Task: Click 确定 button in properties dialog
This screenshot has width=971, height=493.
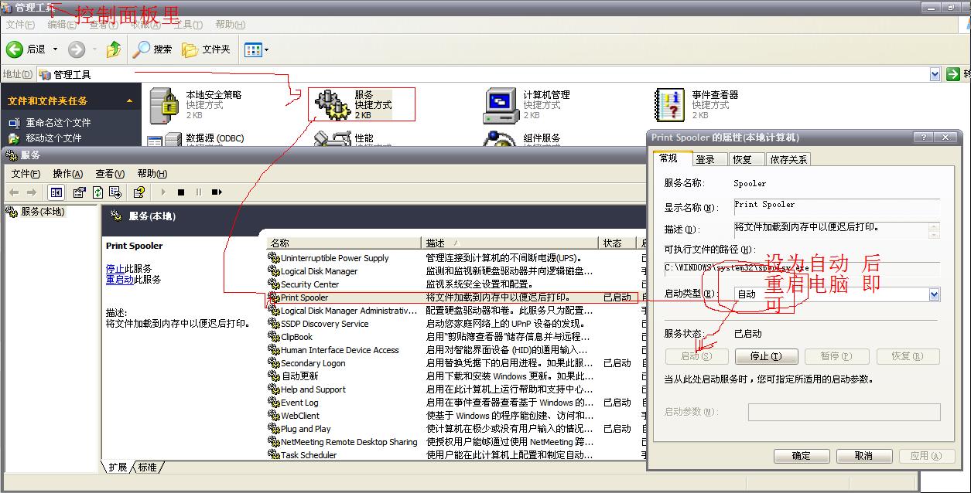Action: (802, 456)
